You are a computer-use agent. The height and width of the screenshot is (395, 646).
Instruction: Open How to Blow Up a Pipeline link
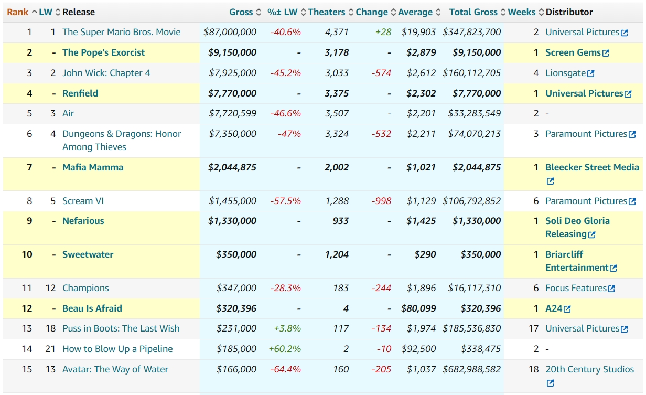(x=117, y=349)
